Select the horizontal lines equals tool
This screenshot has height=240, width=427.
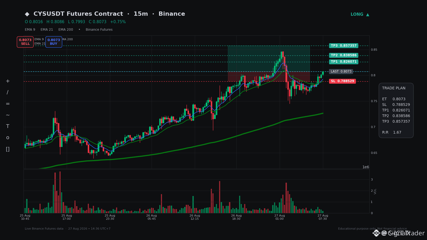(x=7, y=104)
